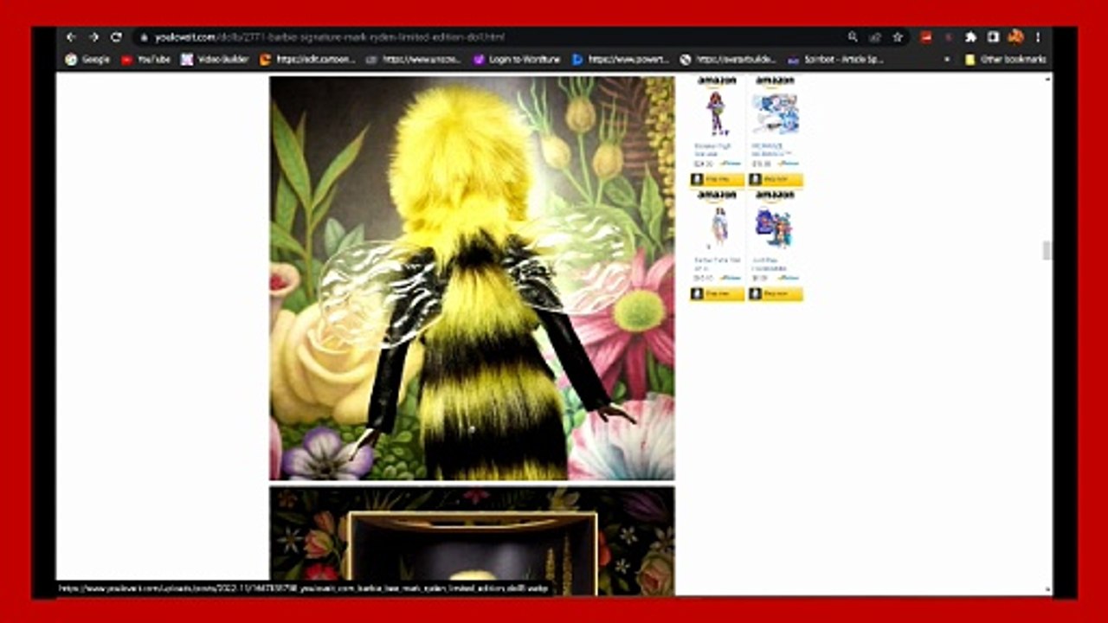Viewport: 1108px width, 623px height.
Task: Reload the current page
Action: coord(116,37)
